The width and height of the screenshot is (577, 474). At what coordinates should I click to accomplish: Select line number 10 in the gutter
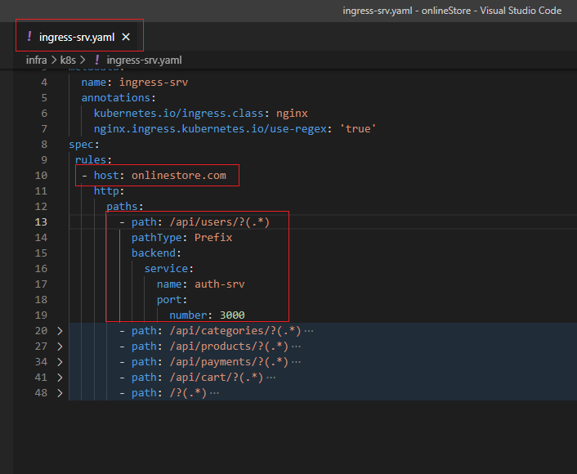point(41,176)
